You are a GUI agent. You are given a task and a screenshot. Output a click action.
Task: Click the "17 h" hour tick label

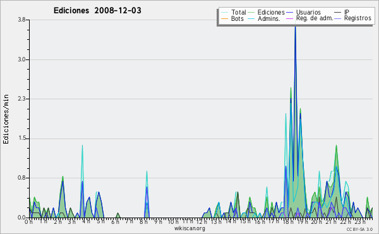tap(274, 221)
